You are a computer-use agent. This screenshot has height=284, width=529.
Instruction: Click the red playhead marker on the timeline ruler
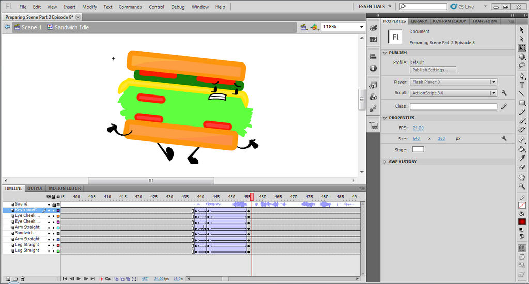(252, 197)
